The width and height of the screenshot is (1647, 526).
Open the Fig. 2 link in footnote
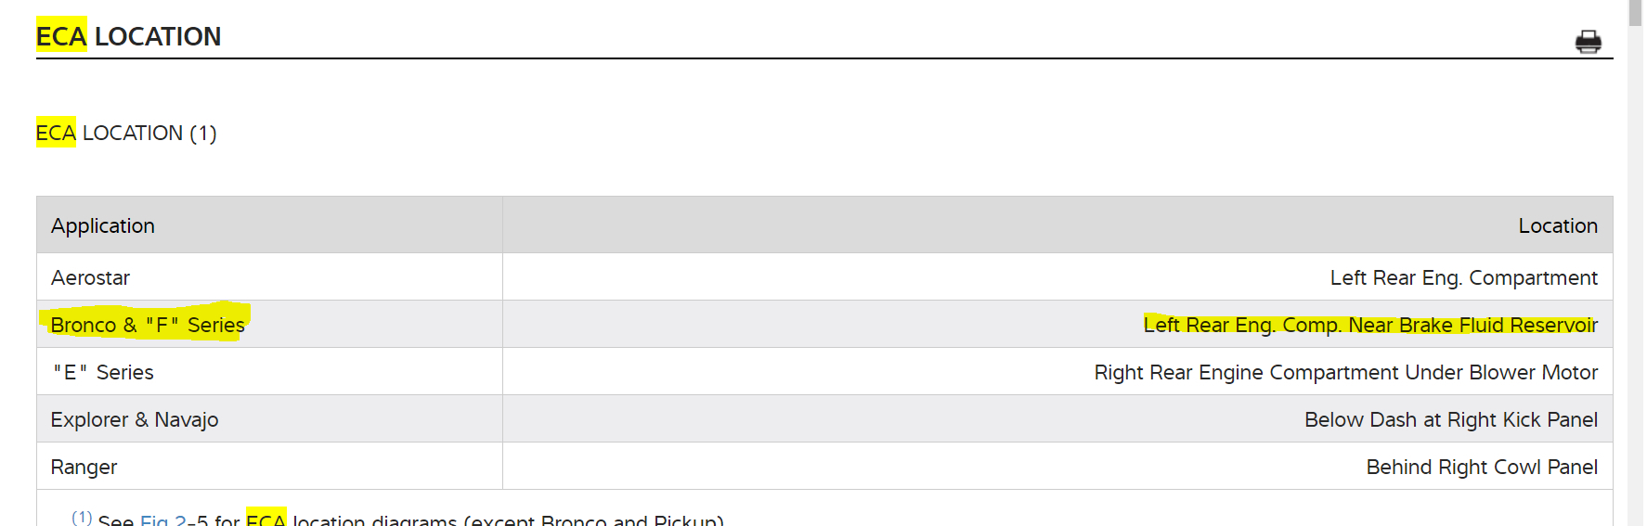(162, 520)
